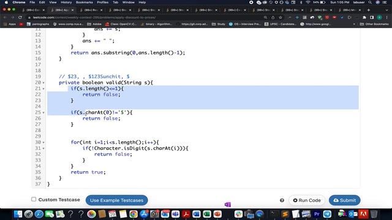Open the Study bookmarks folder
Viewport: 392px width, 220px height.
[219, 24]
